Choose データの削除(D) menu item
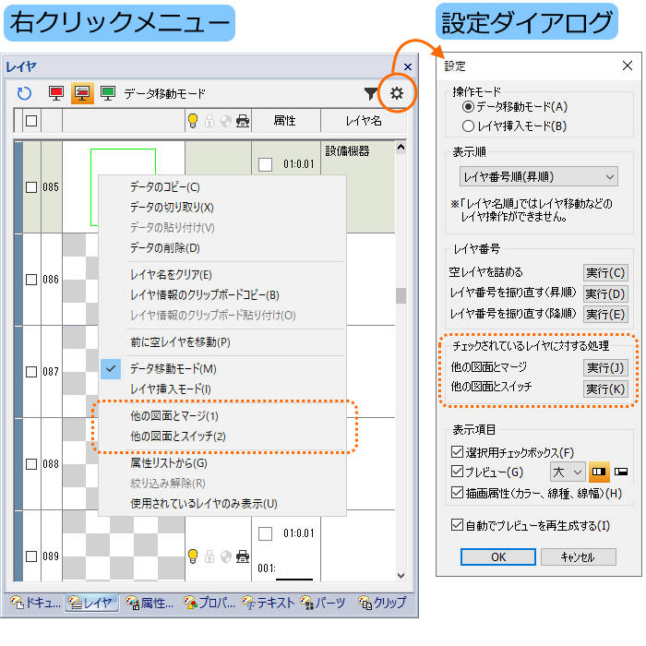This screenshot has width=646, height=646. pyautogui.click(x=222, y=247)
